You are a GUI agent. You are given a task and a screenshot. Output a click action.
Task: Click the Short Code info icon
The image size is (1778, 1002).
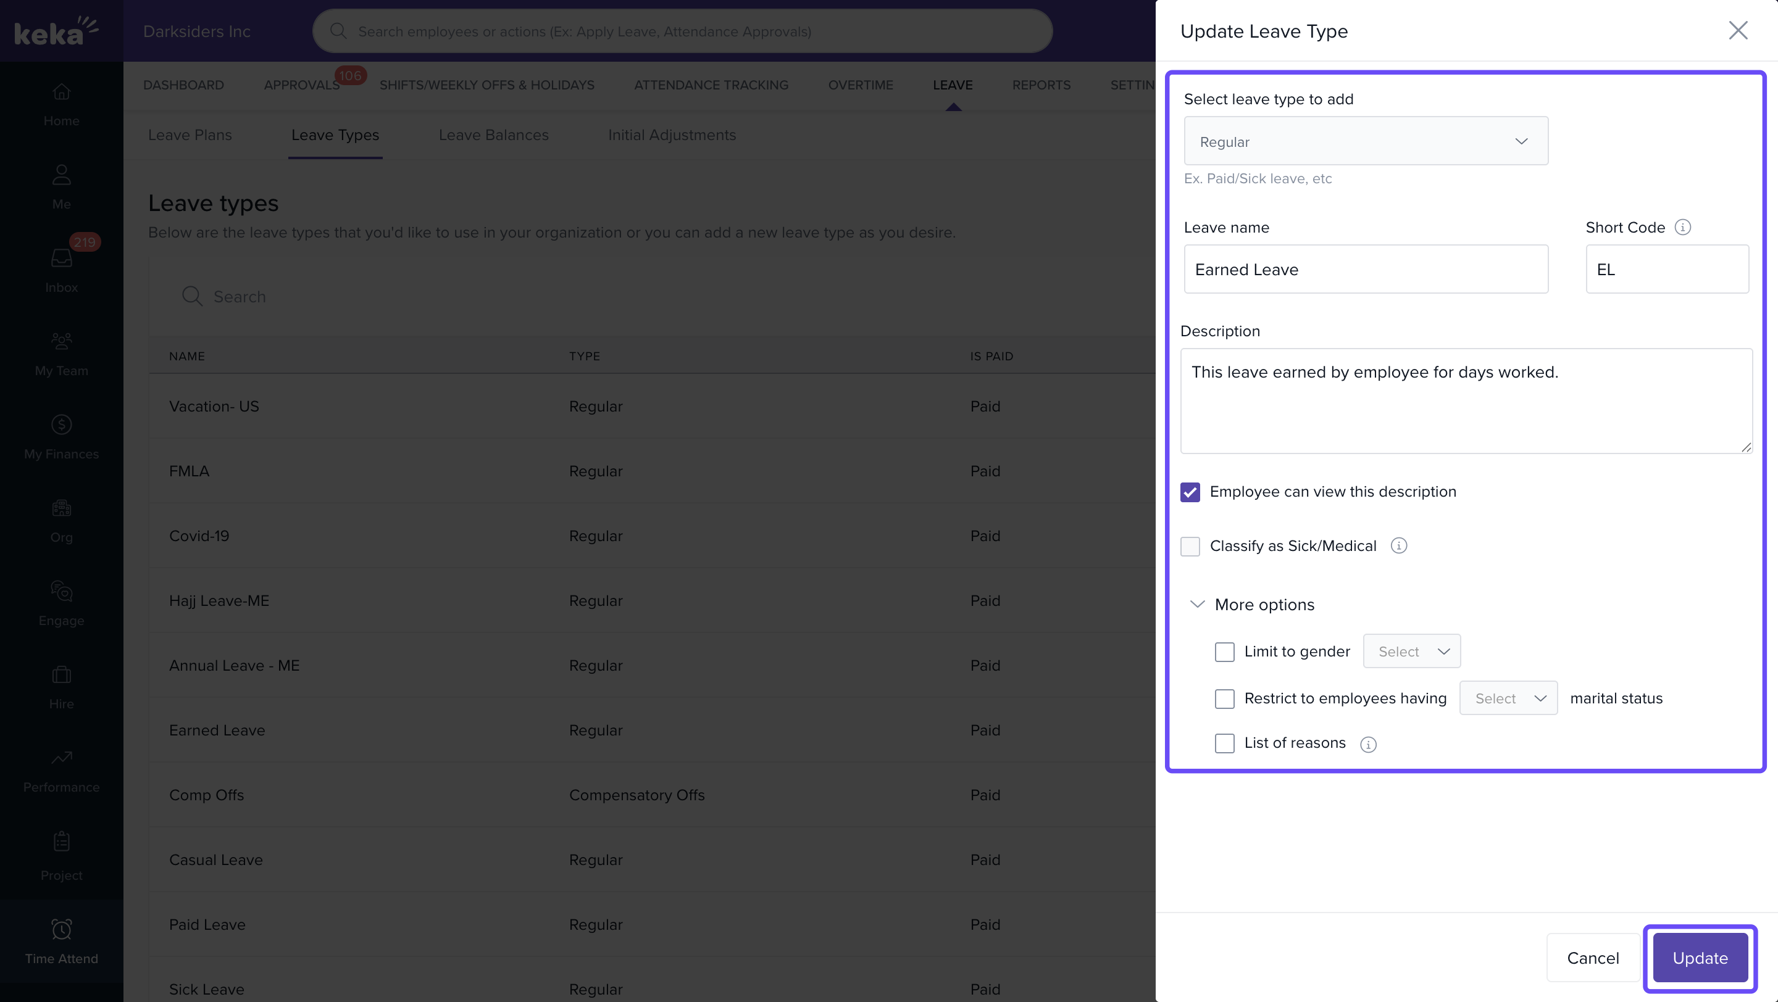click(1682, 227)
